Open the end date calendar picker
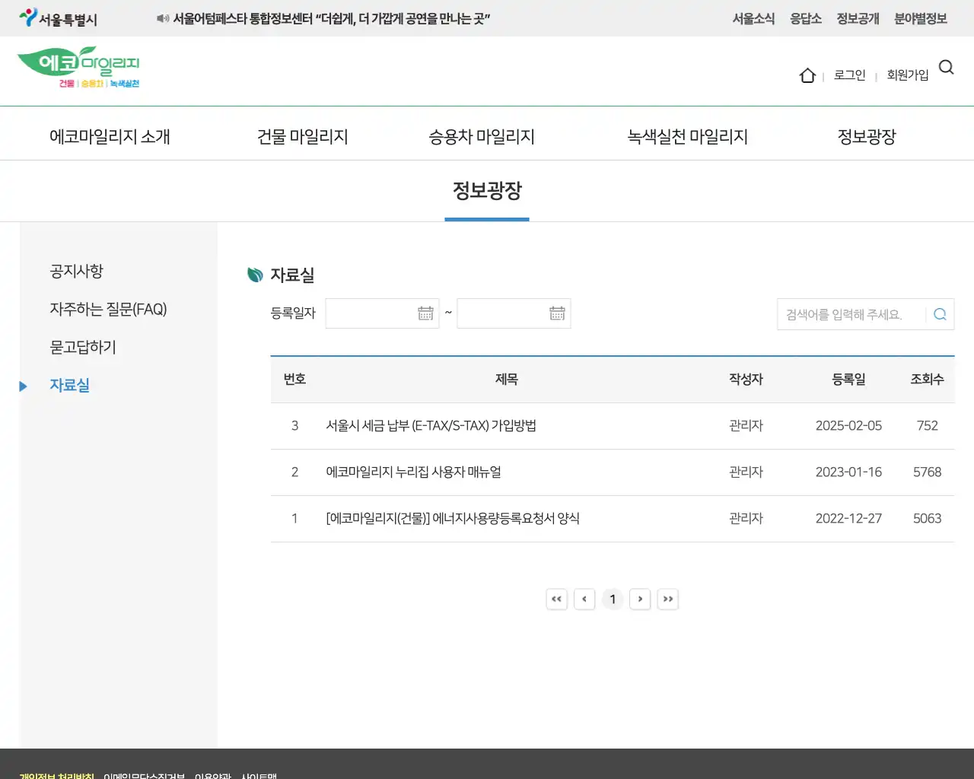The width and height of the screenshot is (974, 779). pos(557,313)
